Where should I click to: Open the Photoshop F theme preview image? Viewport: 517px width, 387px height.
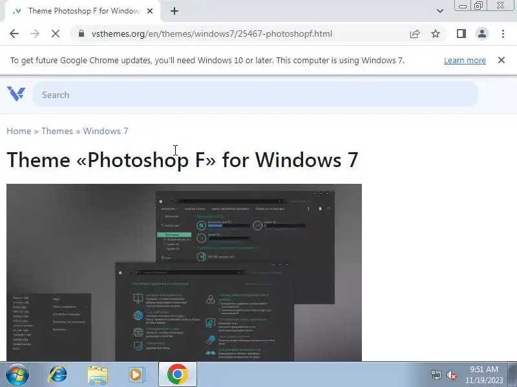[184, 272]
